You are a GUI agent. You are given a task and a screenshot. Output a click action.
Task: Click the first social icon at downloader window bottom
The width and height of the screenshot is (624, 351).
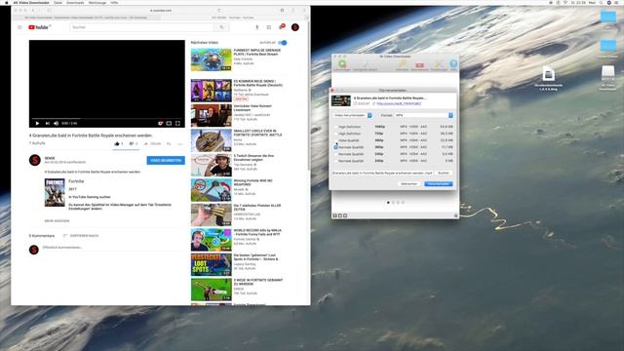tap(334, 215)
